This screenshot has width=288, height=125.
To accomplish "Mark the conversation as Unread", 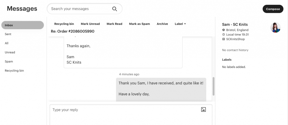I will (x=90, y=24).
